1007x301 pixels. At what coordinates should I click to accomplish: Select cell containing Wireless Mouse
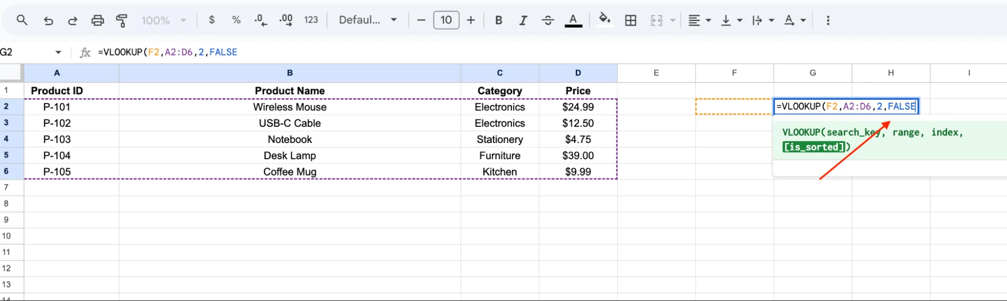290,107
